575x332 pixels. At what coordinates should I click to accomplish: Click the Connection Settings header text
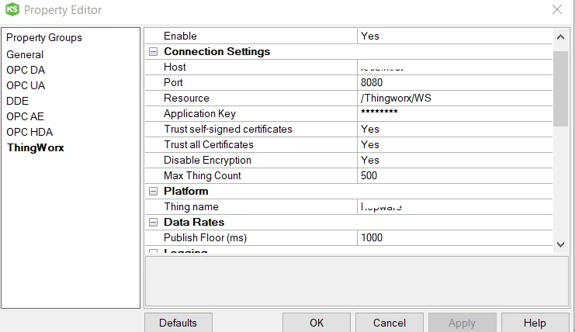[216, 52]
